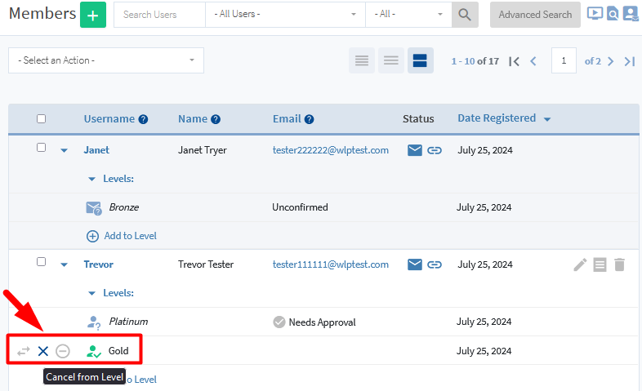The width and height of the screenshot is (642, 391).
Task: Click the green Gold active user icon
Action: [94, 351]
